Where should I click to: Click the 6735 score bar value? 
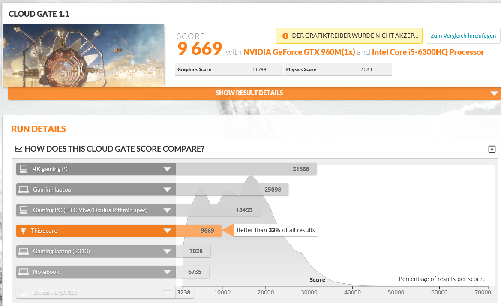pyautogui.click(x=195, y=272)
